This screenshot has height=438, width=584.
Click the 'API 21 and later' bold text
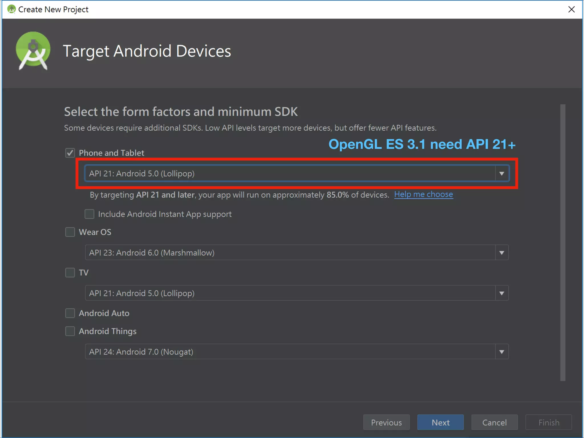coord(165,195)
